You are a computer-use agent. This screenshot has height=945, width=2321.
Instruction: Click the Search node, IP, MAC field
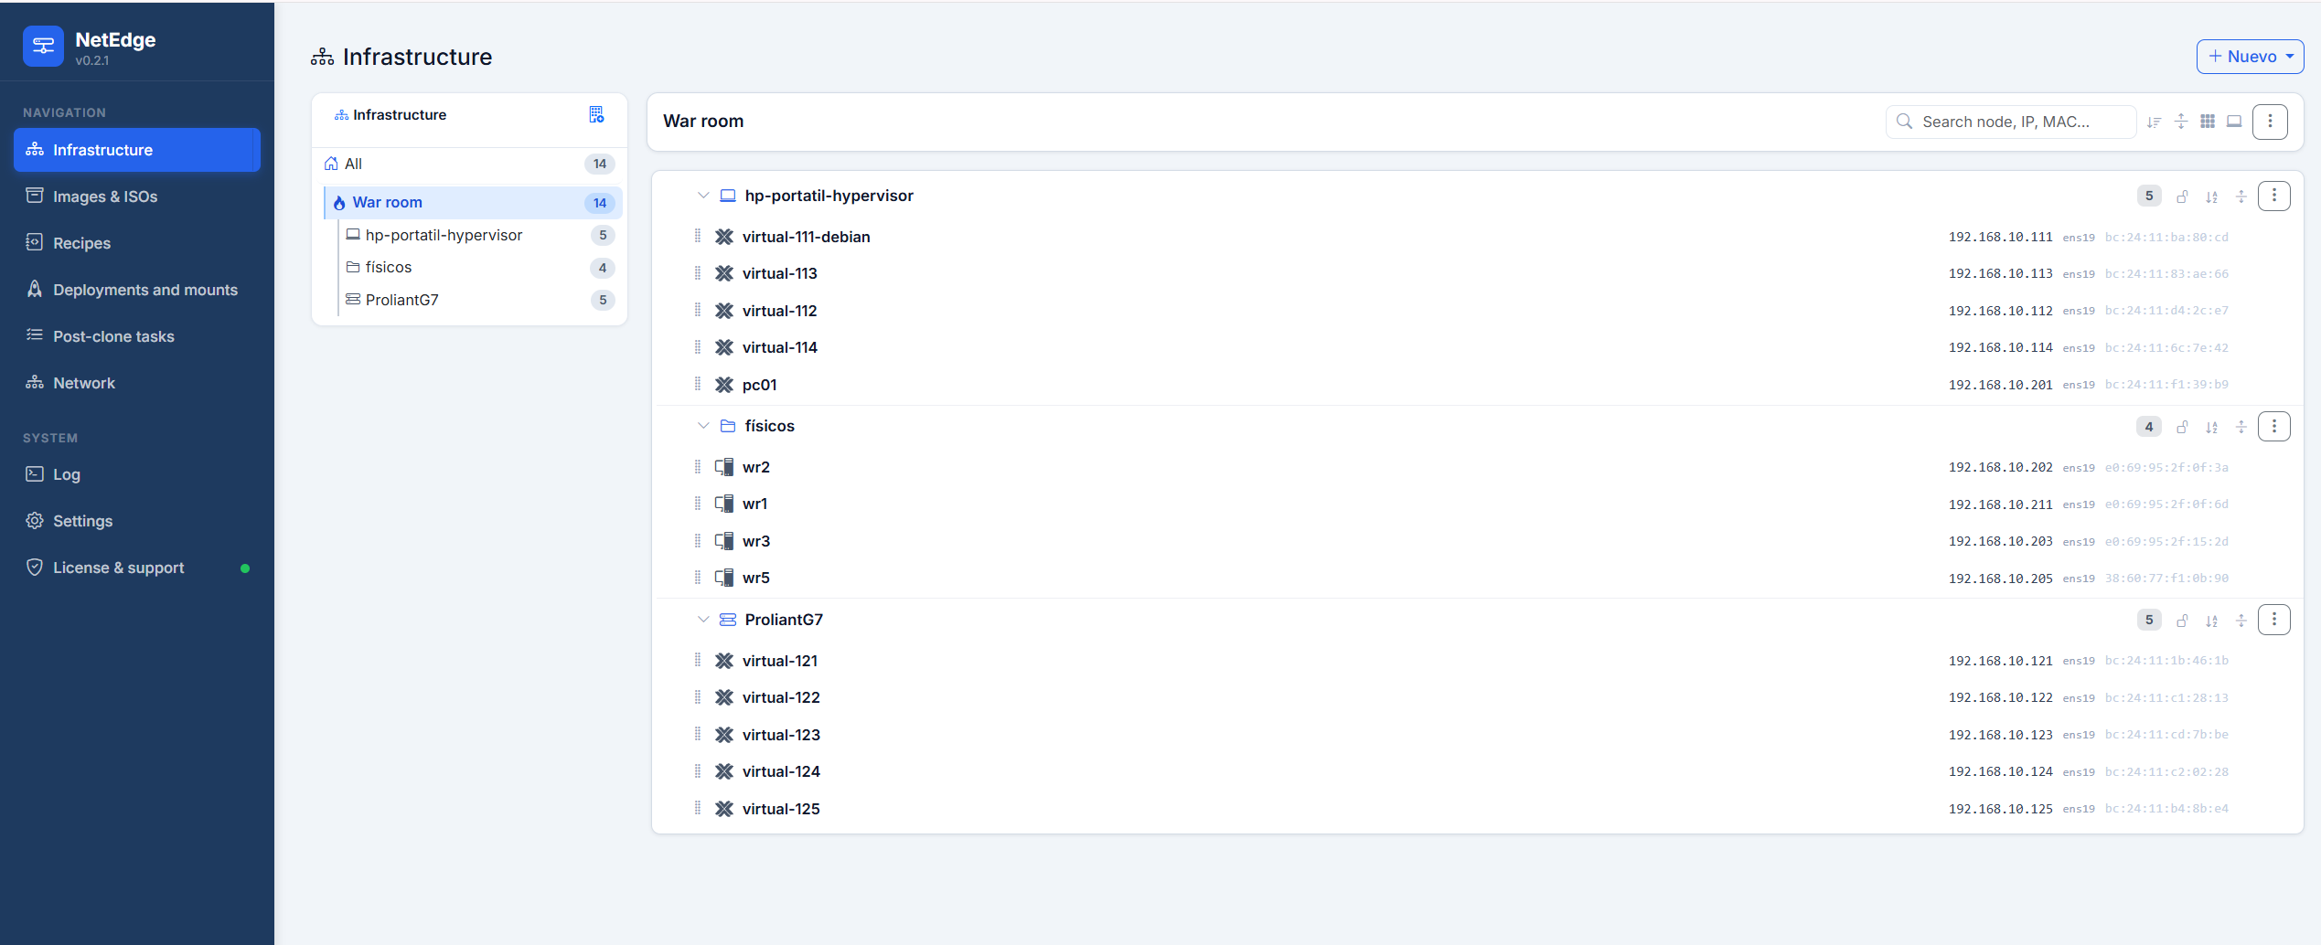[x=2010, y=122]
